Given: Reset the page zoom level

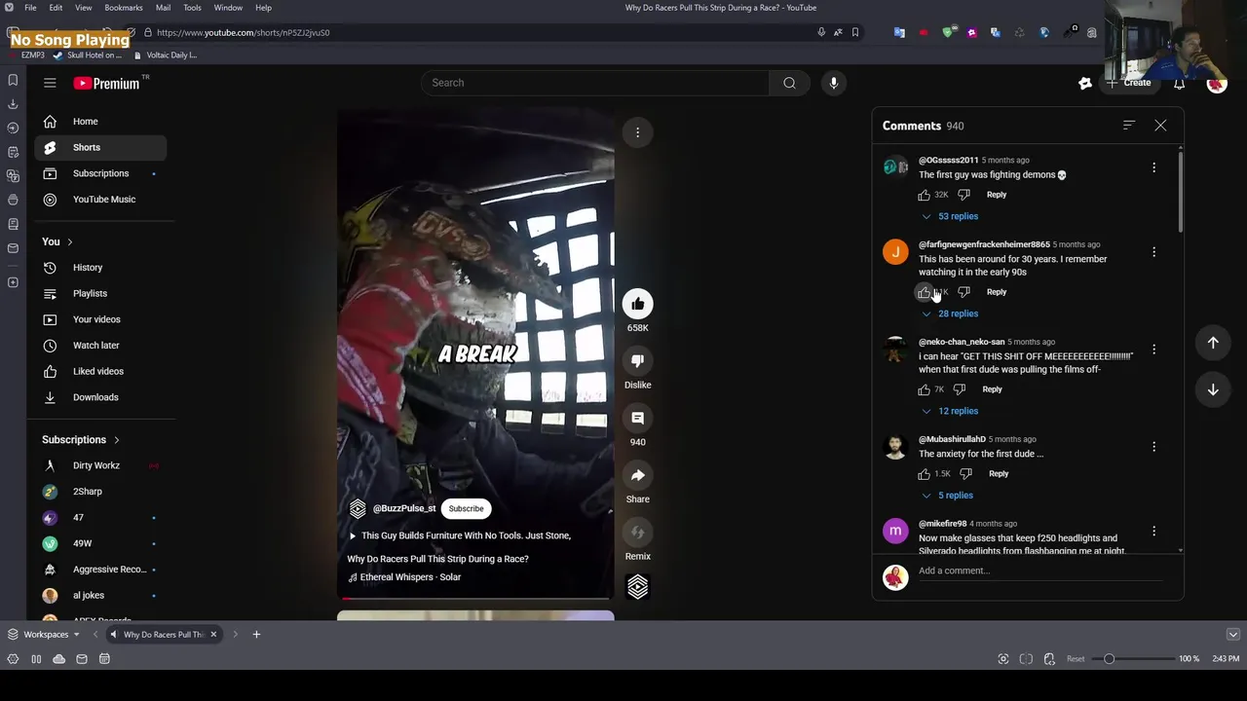Looking at the screenshot, I should (1076, 659).
